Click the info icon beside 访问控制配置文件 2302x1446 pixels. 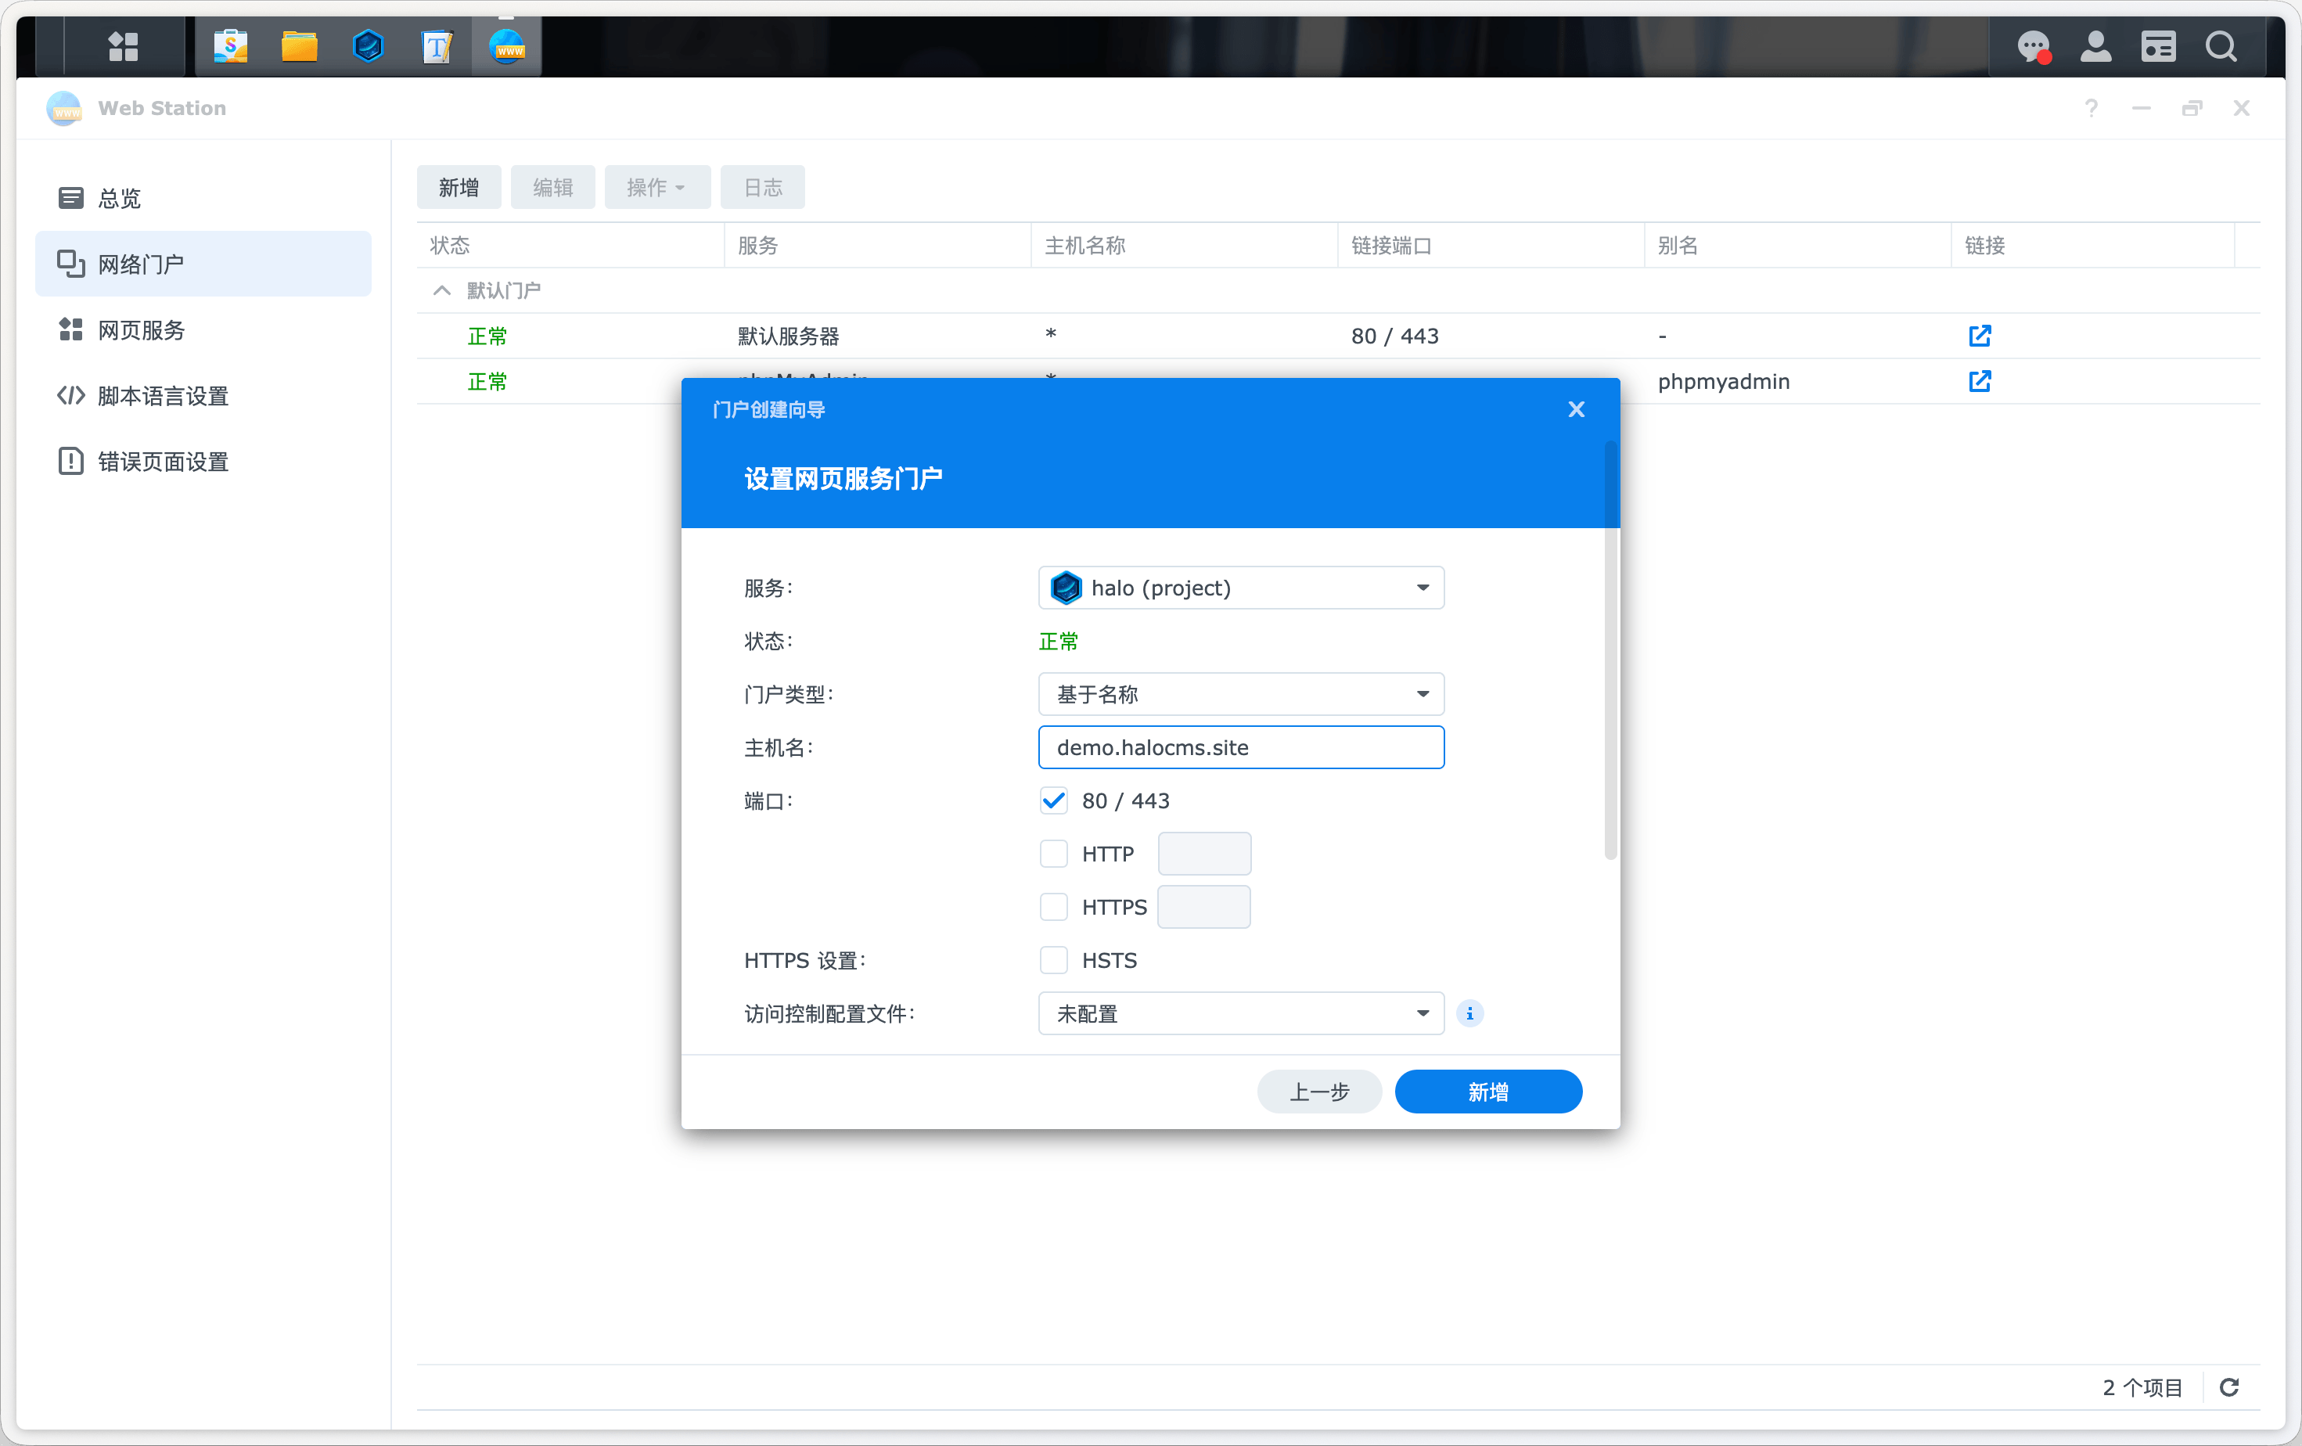[1469, 1013]
